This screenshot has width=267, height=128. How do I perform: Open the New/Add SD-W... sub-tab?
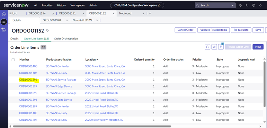click(x=83, y=20)
